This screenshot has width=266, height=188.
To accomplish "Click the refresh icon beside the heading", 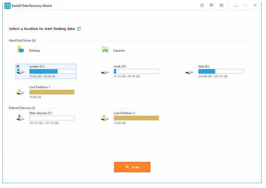I will [x=79, y=29].
